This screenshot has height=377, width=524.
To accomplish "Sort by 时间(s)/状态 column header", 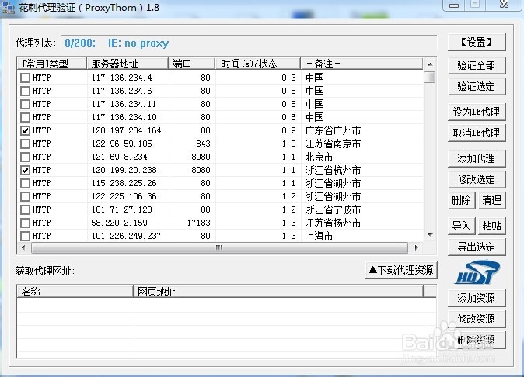I will coord(257,64).
